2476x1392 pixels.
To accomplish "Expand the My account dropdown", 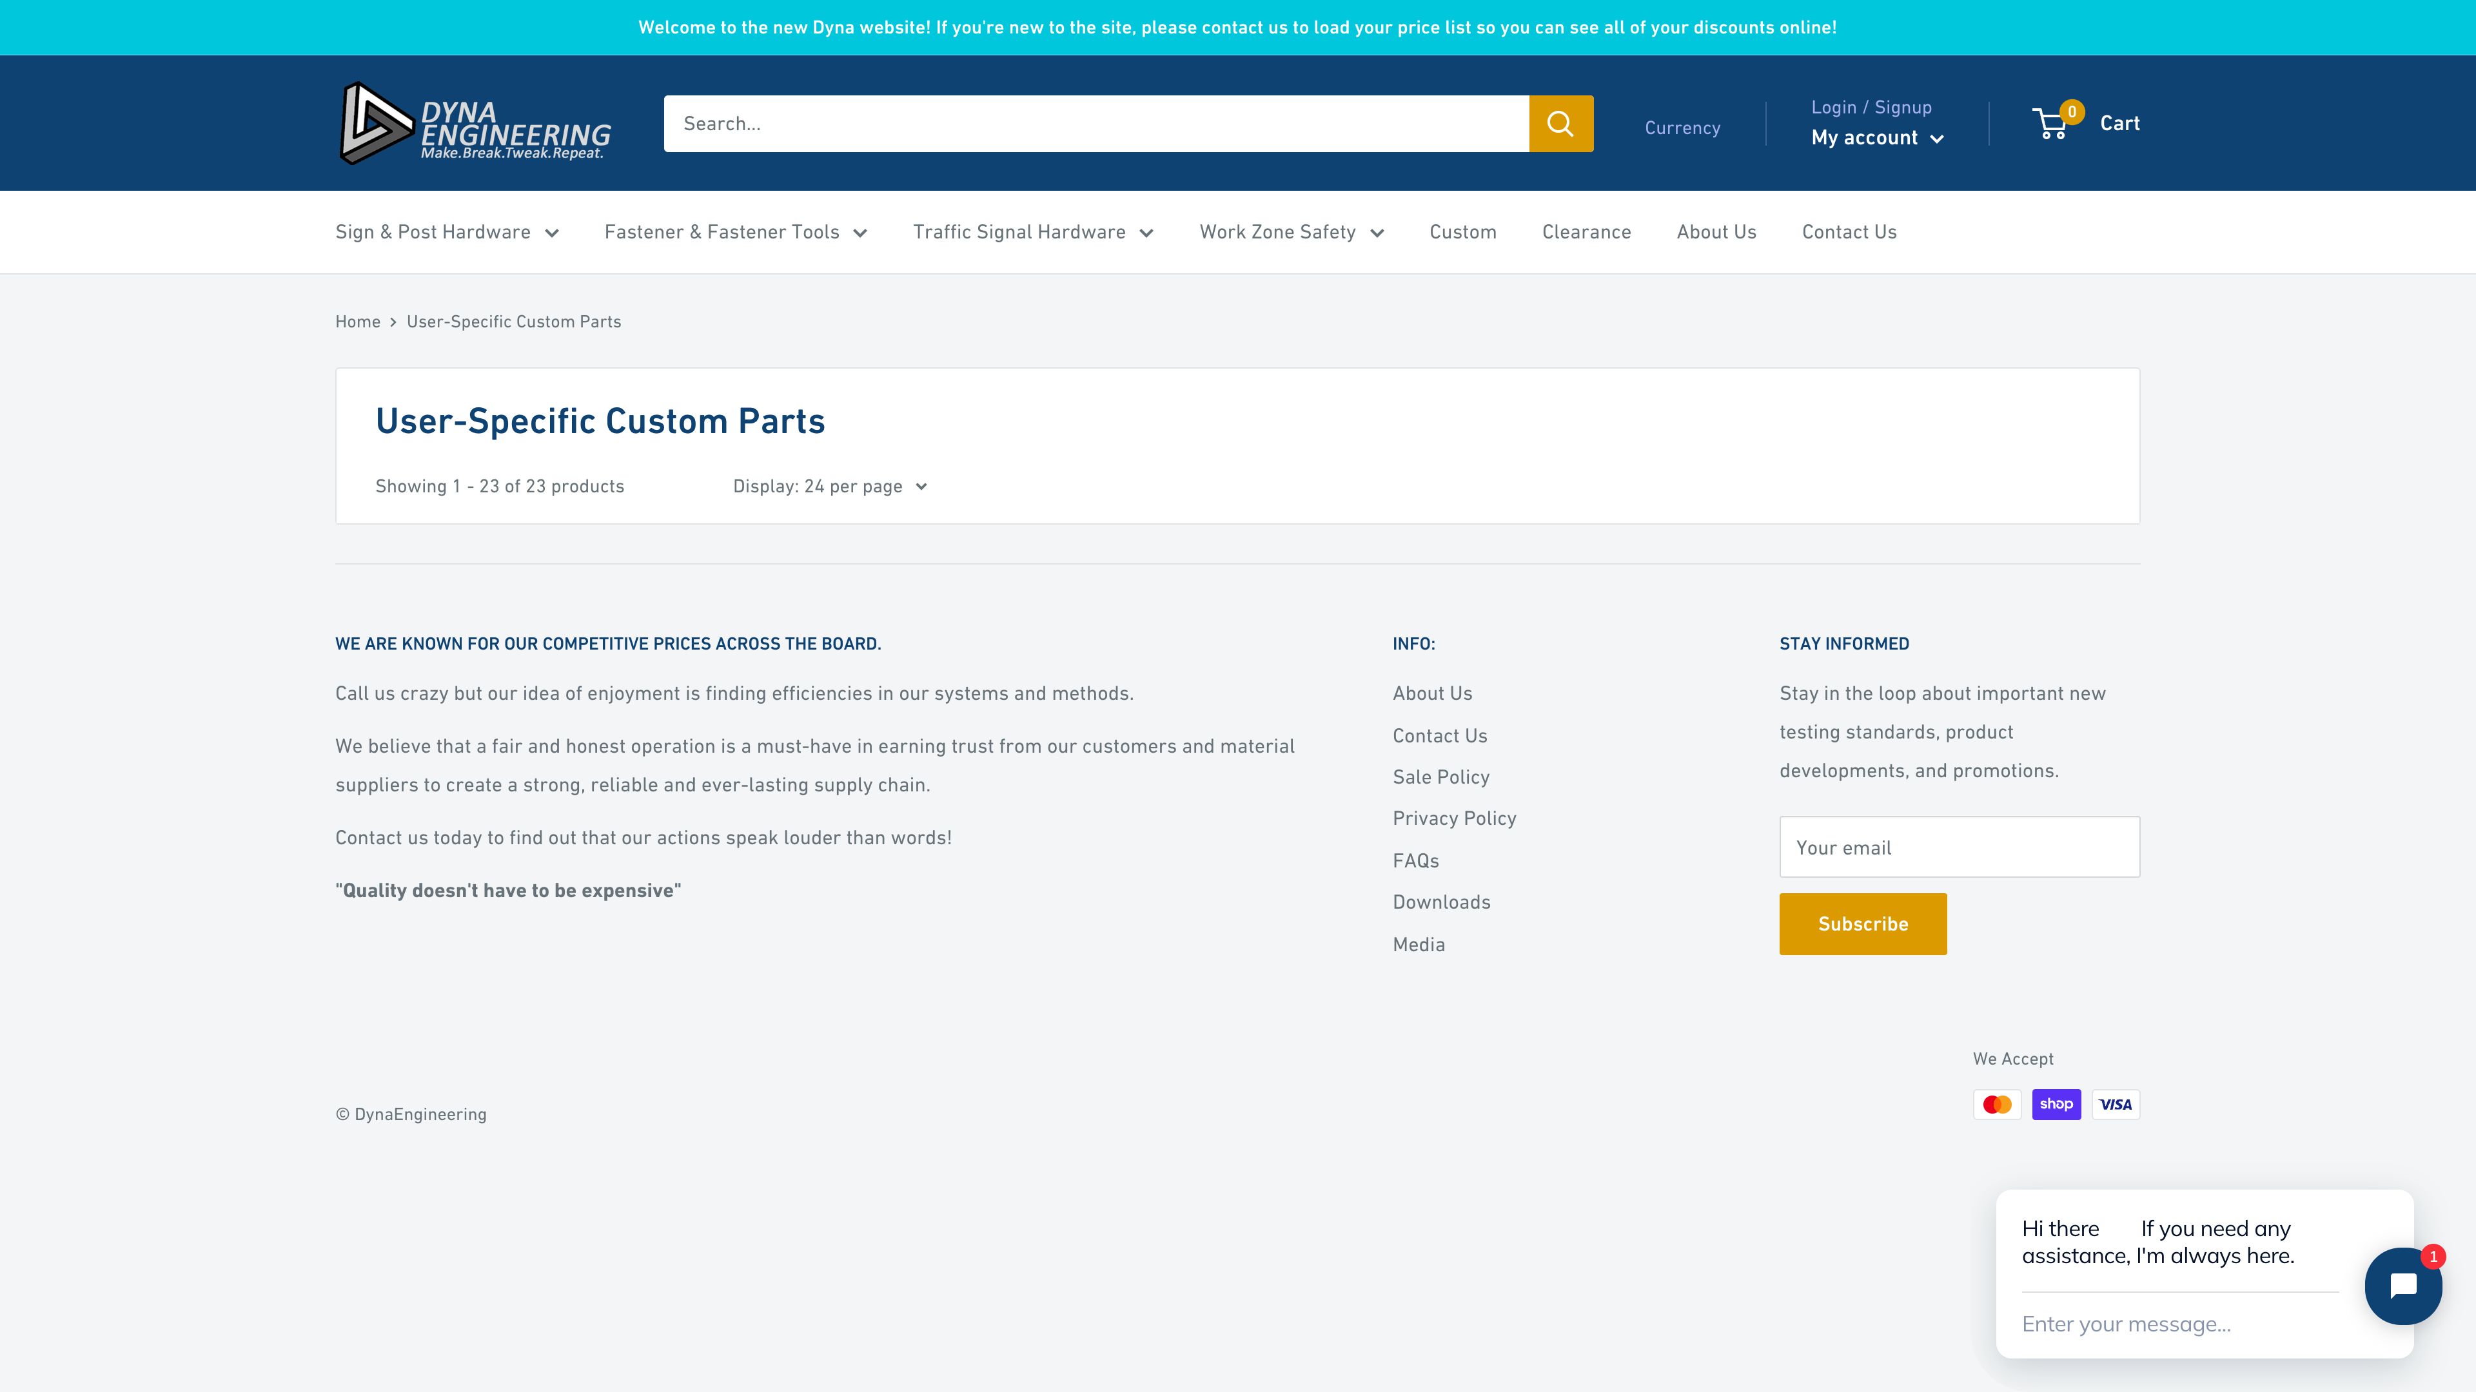I will 1875,137.
